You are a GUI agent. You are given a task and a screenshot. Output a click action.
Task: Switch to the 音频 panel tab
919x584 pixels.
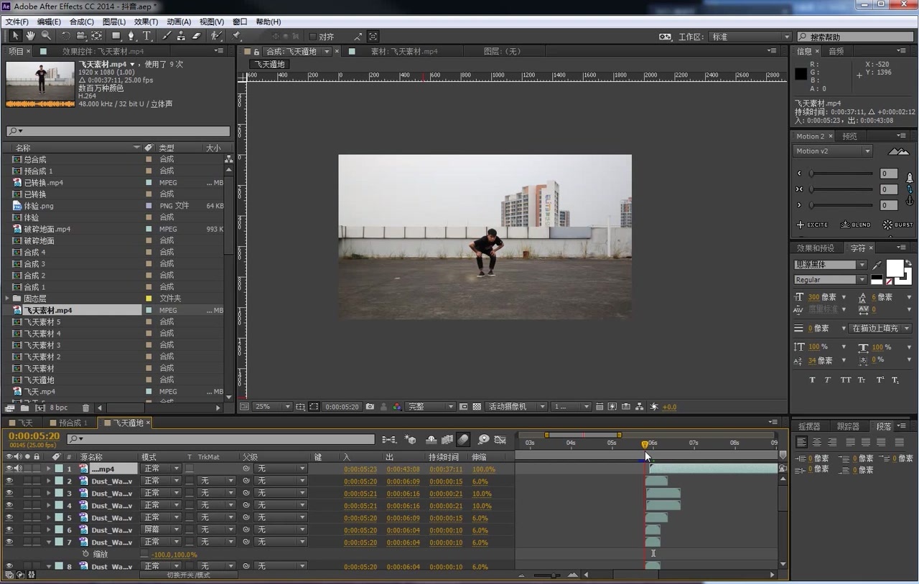pos(836,52)
